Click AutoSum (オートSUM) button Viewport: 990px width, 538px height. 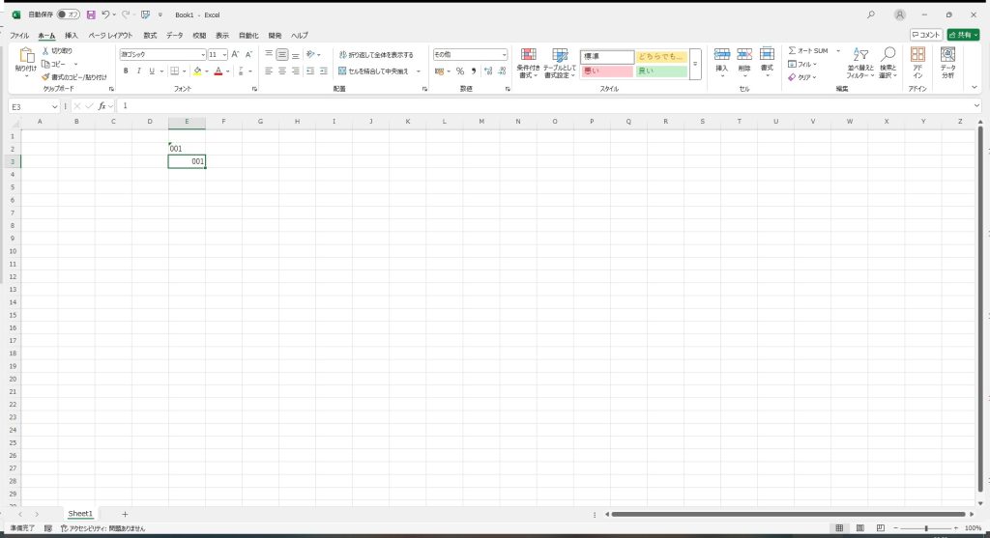pos(808,50)
